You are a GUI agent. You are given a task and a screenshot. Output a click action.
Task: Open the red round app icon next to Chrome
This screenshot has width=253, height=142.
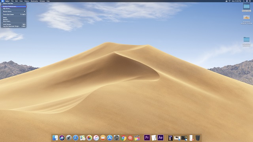coord(130,138)
